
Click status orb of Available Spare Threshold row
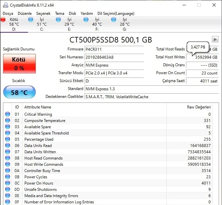[x=8, y=133]
